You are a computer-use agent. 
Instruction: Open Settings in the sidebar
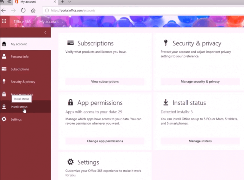pyautogui.click(x=25, y=119)
